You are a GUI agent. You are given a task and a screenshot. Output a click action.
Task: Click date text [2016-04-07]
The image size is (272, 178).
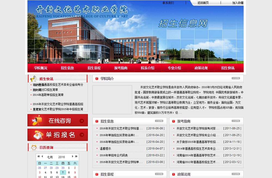click(x=155, y=149)
